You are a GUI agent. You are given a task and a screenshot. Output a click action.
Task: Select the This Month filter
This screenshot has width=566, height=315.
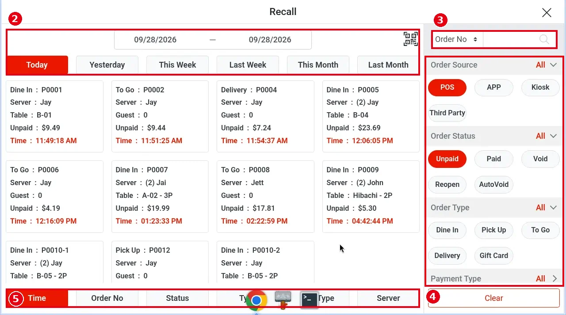tap(318, 65)
